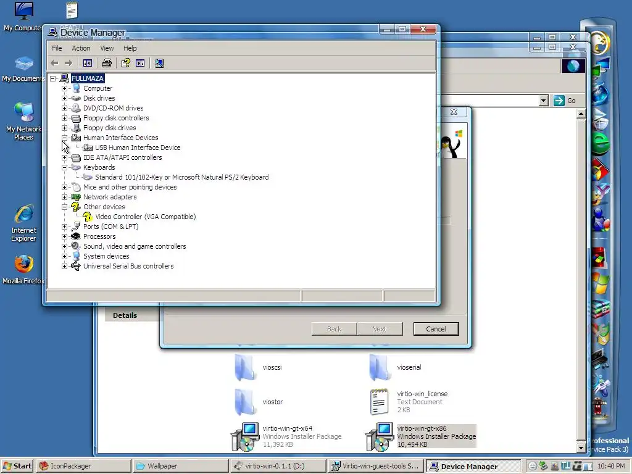Select the FULLMAZA root computer node
The image size is (632, 474).
pos(88,78)
